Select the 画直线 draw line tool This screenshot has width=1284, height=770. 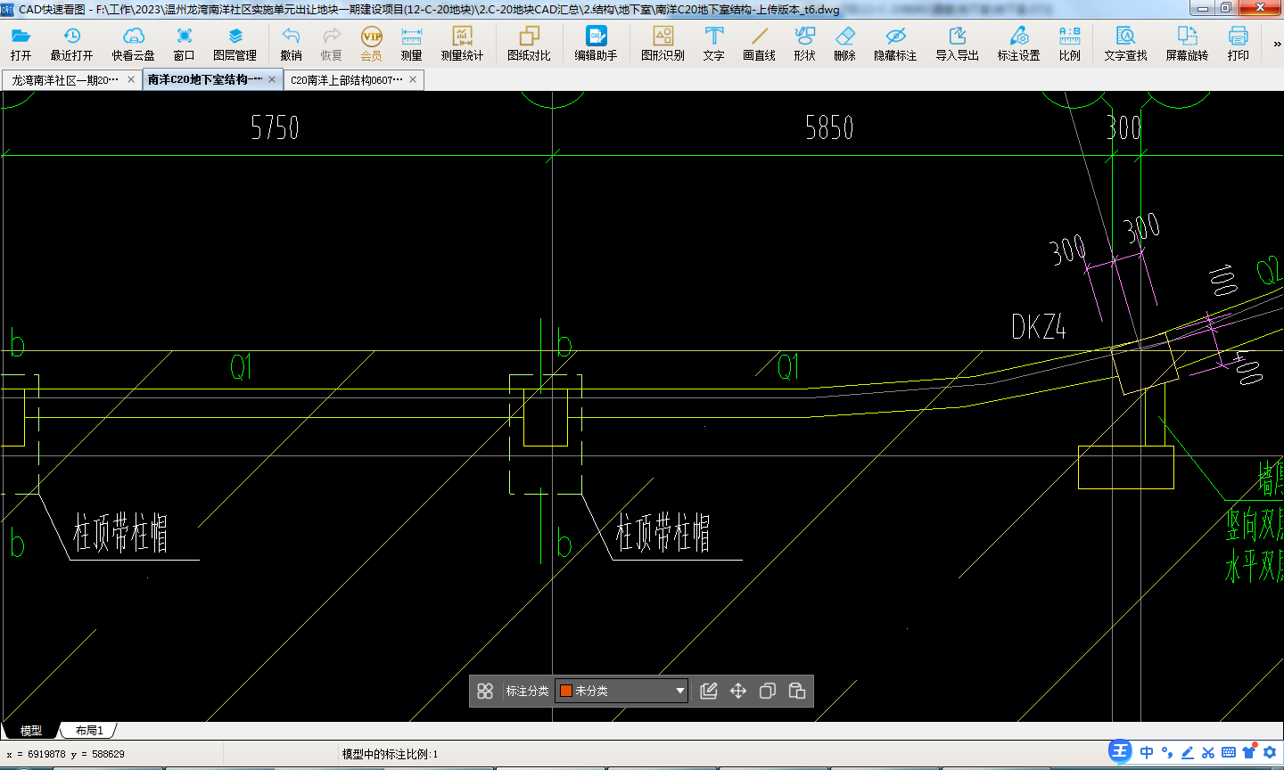(759, 43)
